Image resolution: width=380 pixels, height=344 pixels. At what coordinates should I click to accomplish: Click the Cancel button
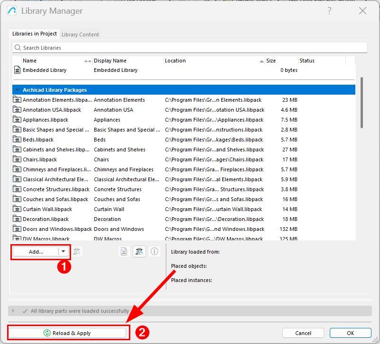click(303, 333)
